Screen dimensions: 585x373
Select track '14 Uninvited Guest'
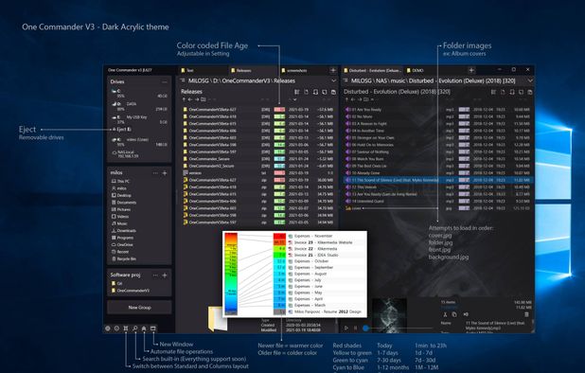pyautogui.click(x=438, y=202)
